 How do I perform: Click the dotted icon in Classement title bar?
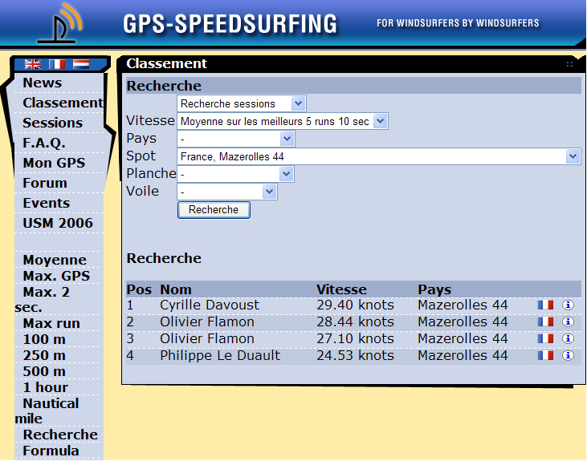(569, 64)
